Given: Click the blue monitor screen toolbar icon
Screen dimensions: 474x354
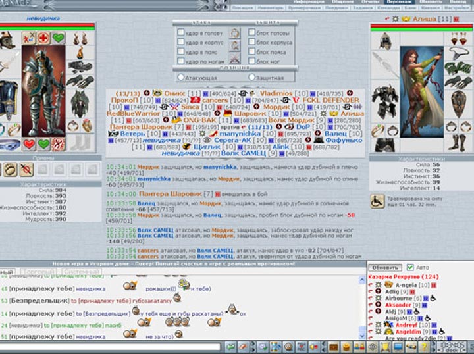Looking at the screenshot, I should (x=398, y=347).
